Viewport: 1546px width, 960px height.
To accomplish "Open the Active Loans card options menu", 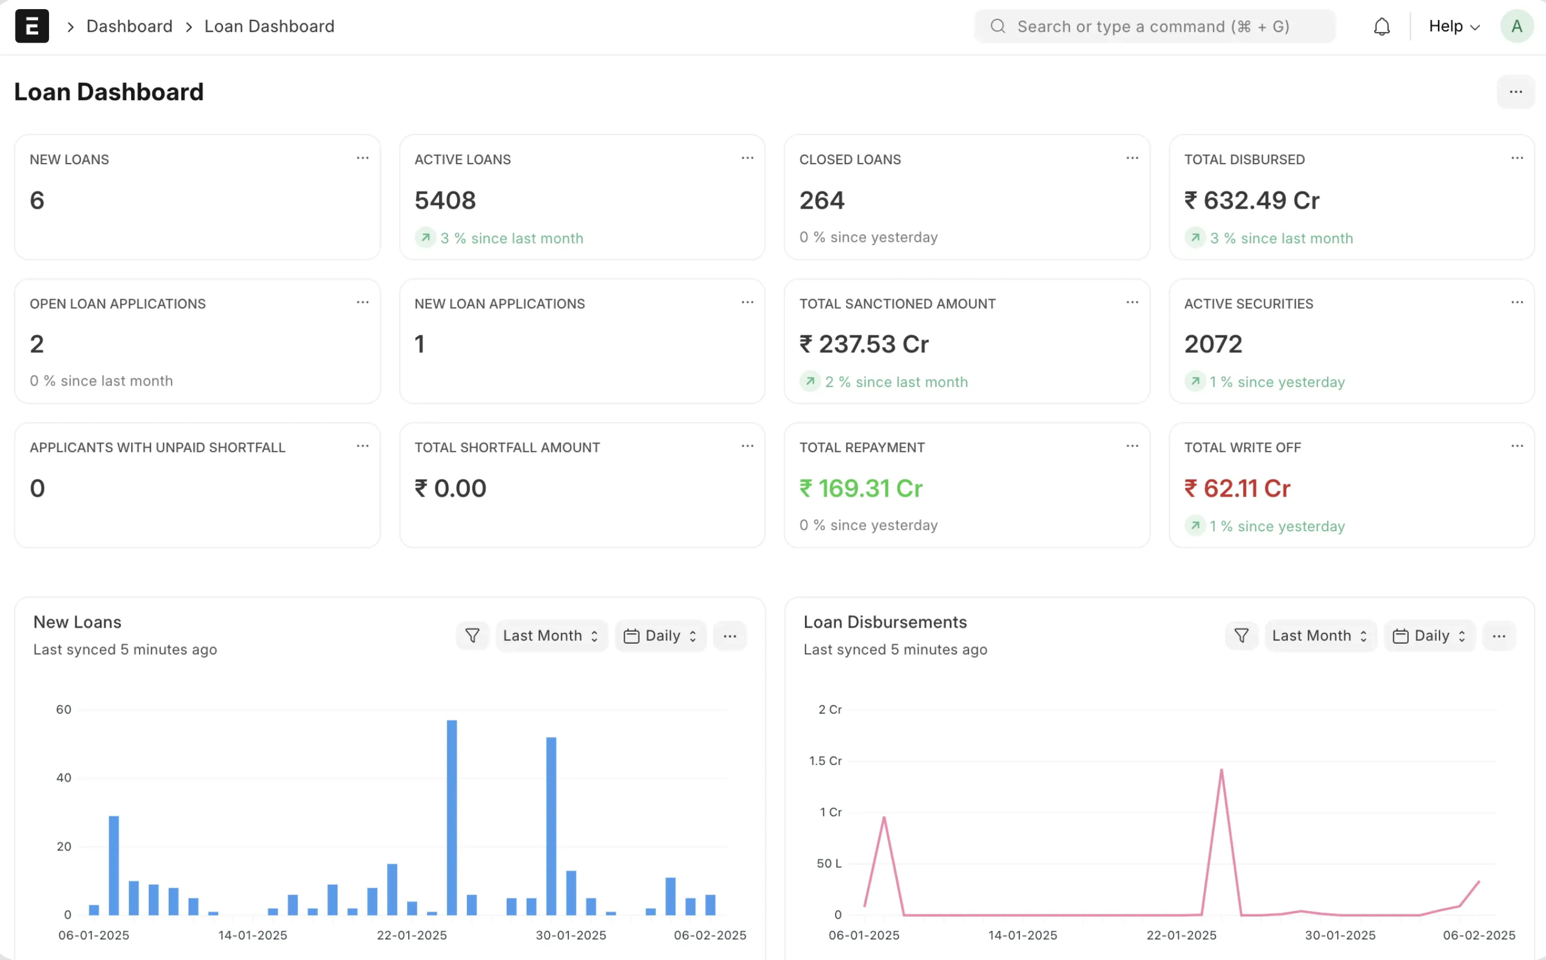I will click(x=747, y=158).
